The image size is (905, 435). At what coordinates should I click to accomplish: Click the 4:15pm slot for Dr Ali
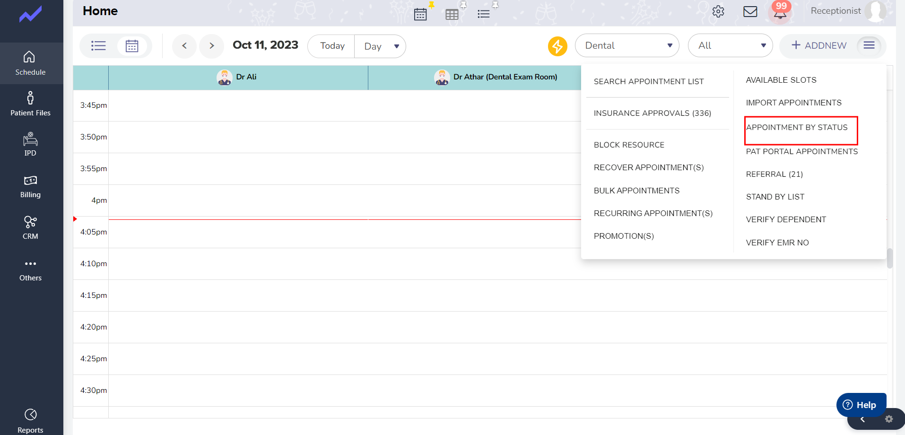point(238,296)
